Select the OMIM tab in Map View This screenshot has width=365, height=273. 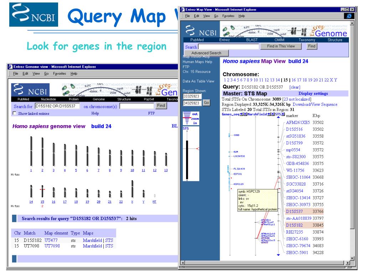279,40
